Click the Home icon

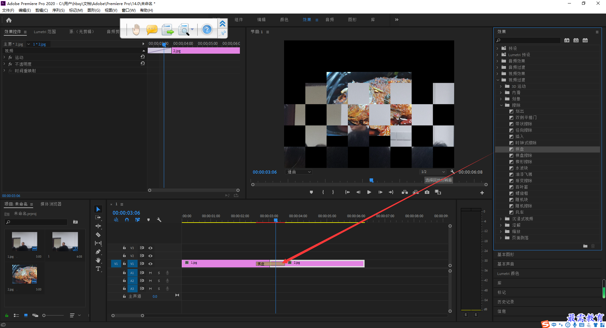click(9, 20)
